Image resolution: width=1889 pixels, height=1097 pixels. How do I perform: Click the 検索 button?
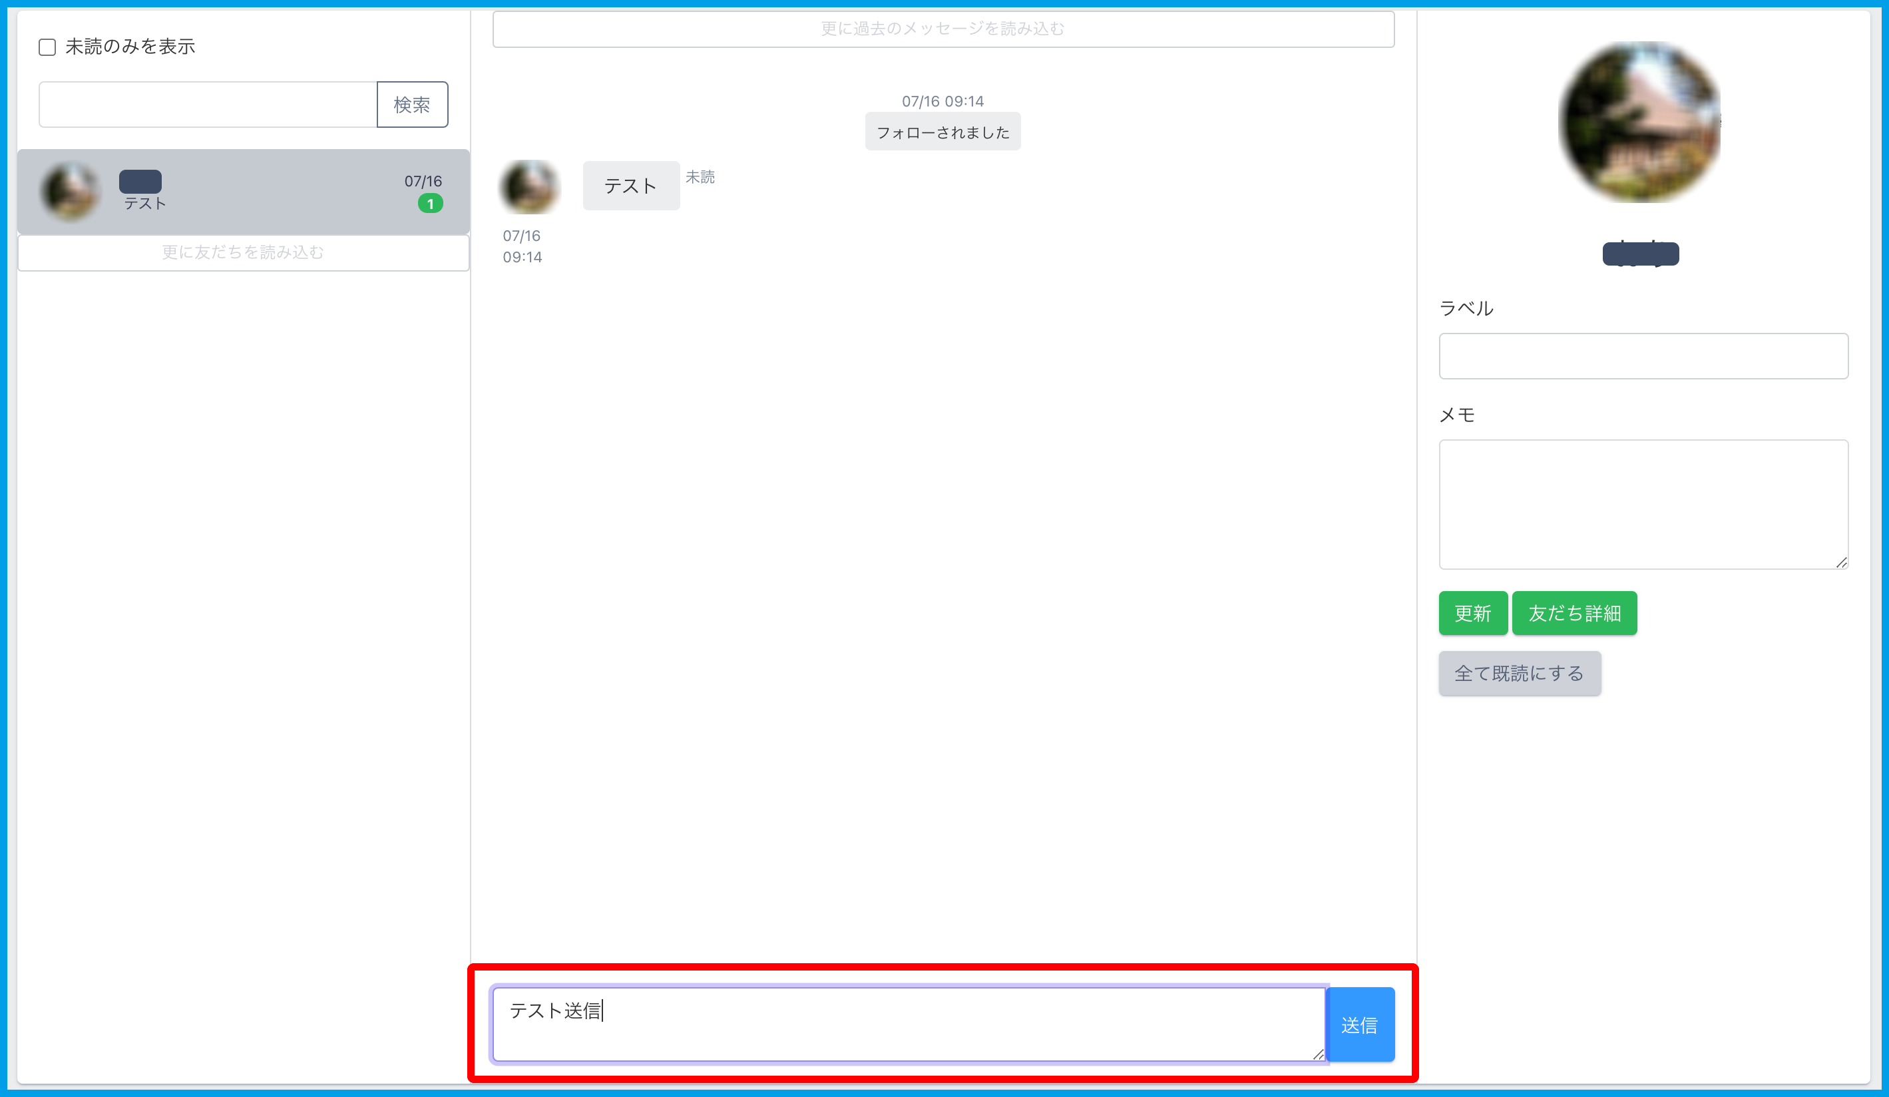[x=412, y=105]
